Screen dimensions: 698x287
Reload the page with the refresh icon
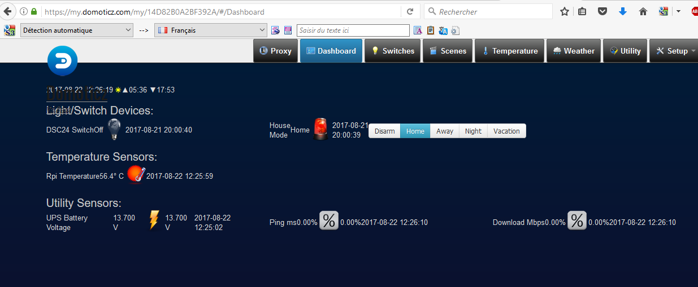(x=410, y=11)
